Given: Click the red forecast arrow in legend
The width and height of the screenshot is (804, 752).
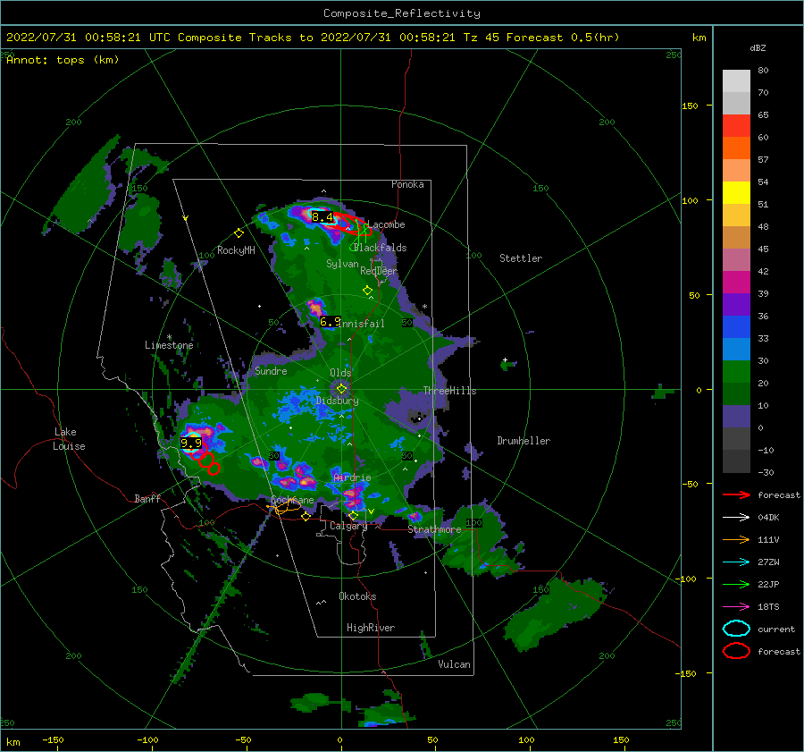Looking at the screenshot, I should [736, 494].
